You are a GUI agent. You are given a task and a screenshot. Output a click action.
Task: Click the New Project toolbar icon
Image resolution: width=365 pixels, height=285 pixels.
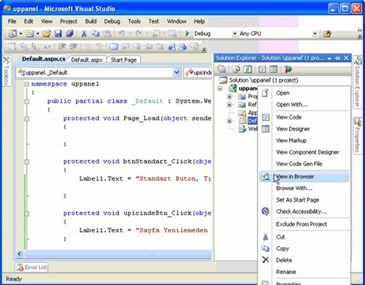[x=12, y=34]
